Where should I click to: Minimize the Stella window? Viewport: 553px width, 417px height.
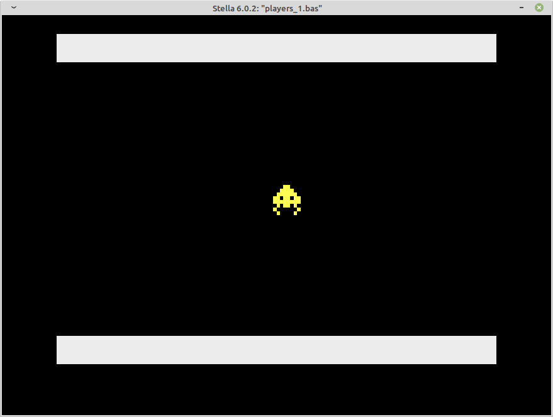pos(522,8)
